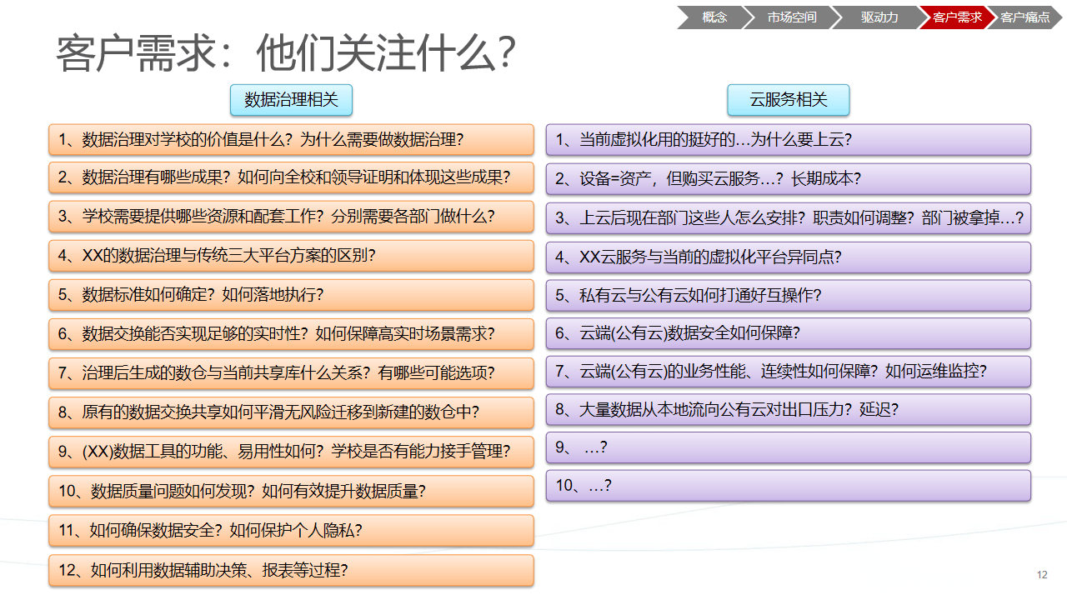Select the slide title 客户需求：他们关注什么?
This screenshot has width=1067, height=600.
point(285,54)
